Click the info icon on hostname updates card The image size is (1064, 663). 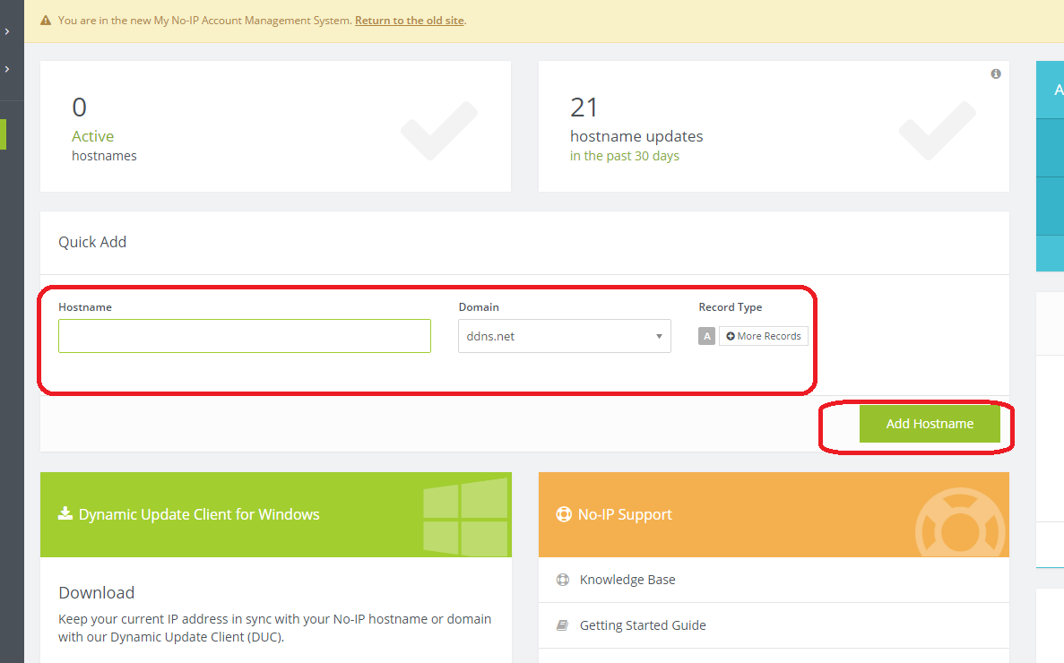point(996,73)
